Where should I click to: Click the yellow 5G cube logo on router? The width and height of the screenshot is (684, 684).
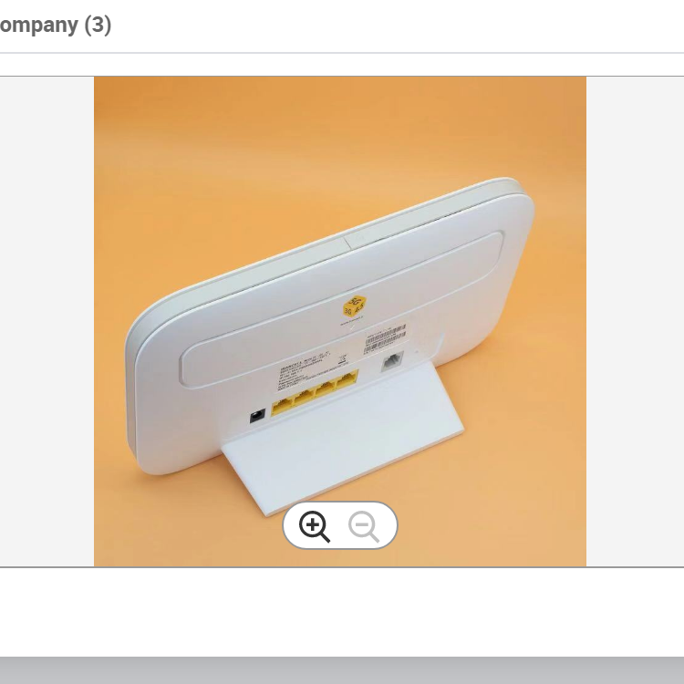click(x=354, y=306)
